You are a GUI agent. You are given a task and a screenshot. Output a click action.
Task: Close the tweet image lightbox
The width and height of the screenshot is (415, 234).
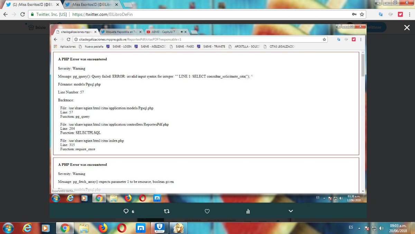(407, 28)
